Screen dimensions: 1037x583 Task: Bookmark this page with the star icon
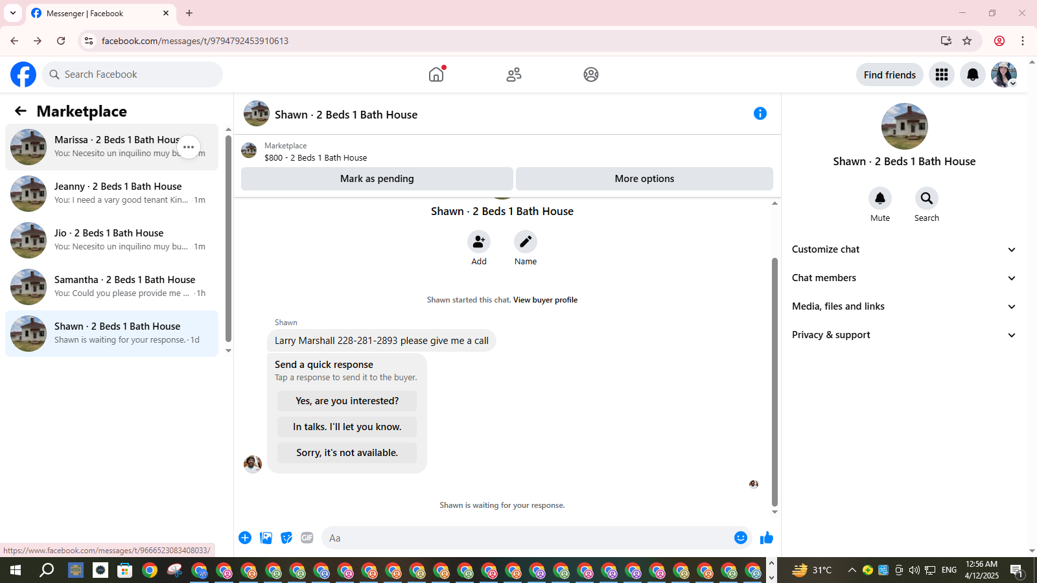(967, 41)
